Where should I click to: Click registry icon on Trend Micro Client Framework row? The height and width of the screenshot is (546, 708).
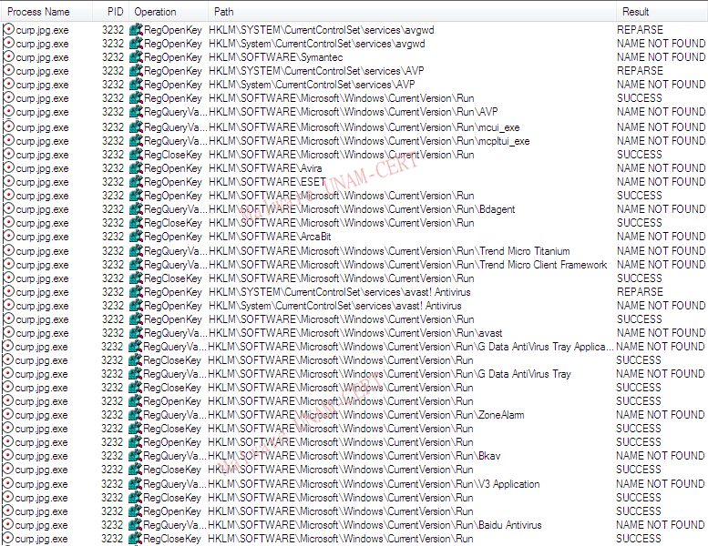[136, 265]
